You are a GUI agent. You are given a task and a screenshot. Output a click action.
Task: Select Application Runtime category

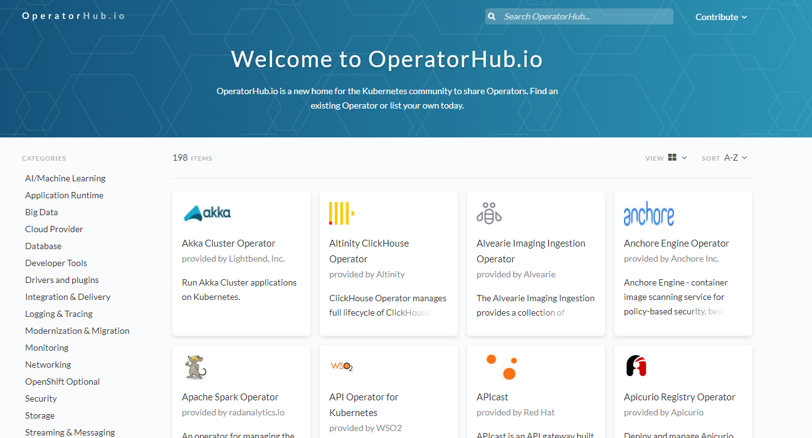(x=64, y=195)
